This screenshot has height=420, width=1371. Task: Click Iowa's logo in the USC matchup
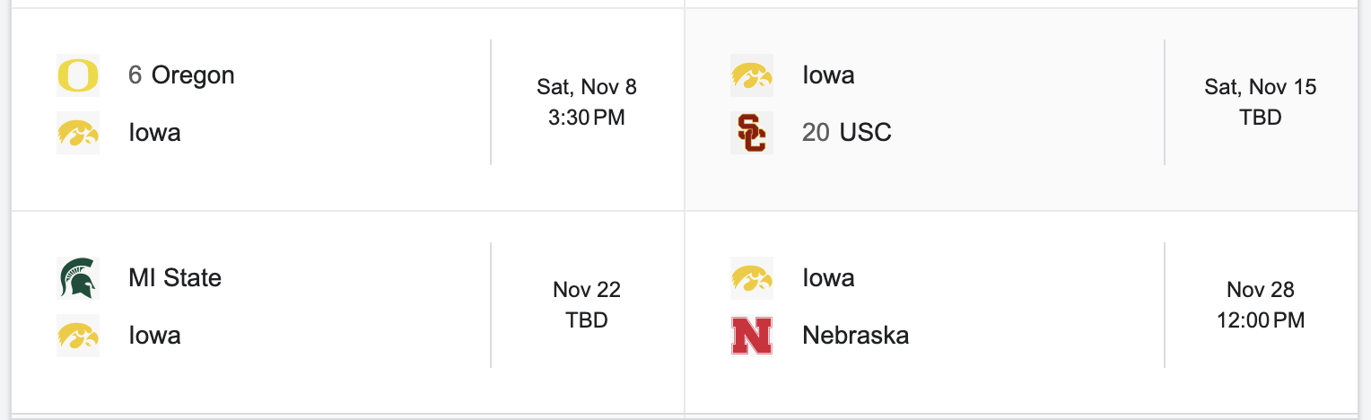[752, 74]
